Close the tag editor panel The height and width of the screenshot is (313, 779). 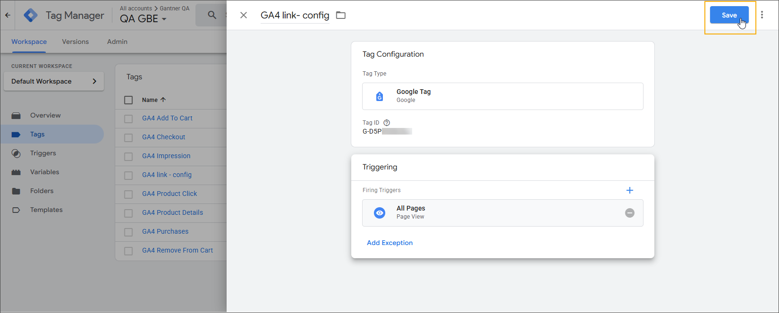(x=244, y=15)
